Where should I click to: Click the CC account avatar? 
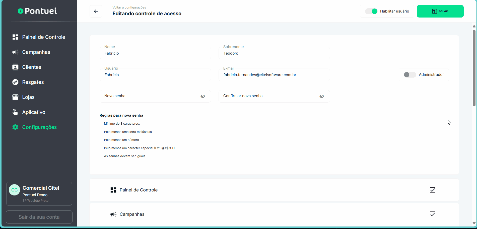(15, 190)
